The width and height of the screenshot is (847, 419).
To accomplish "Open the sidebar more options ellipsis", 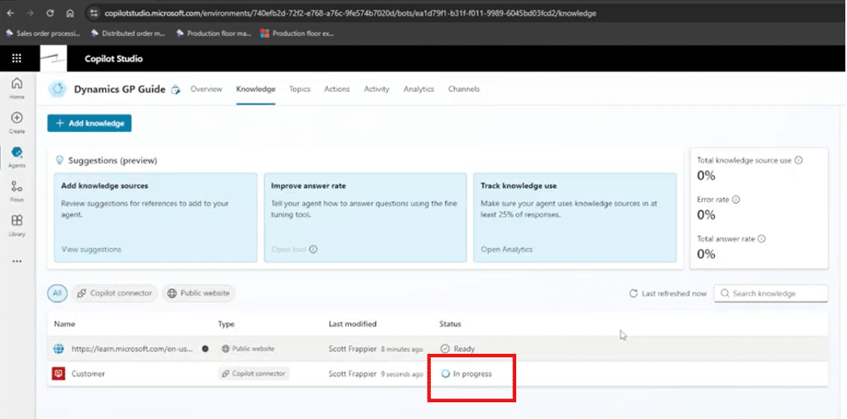I will tap(17, 261).
